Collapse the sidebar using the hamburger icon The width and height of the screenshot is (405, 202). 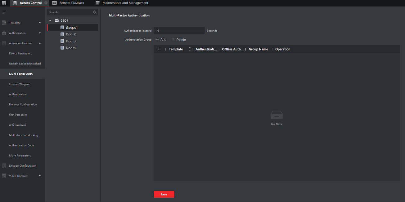coord(4,12)
